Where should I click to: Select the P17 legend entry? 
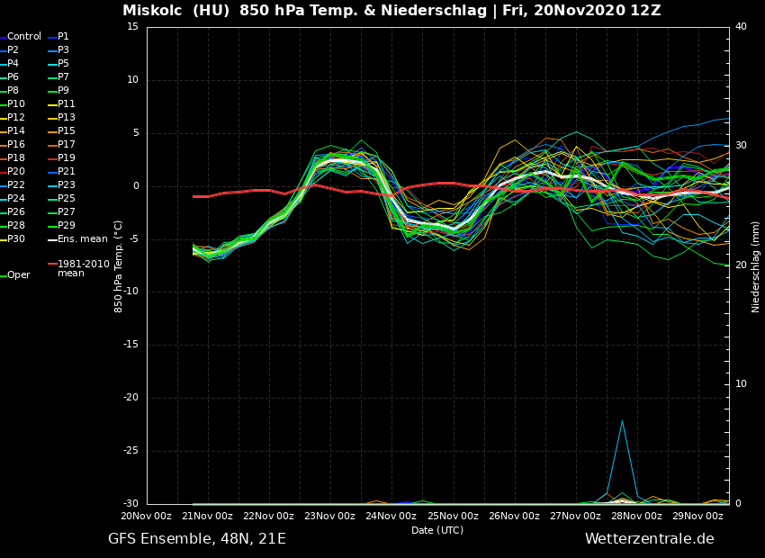pyautogui.click(x=66, y=145)
